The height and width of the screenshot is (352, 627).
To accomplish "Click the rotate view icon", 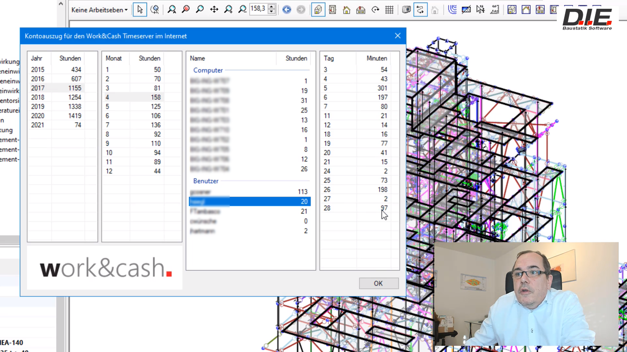I will tap(375, 10).
